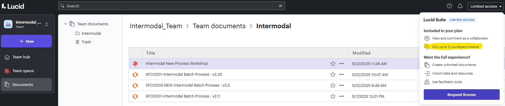
Task: Click the Lucid logo
Action: pos(13,6)
